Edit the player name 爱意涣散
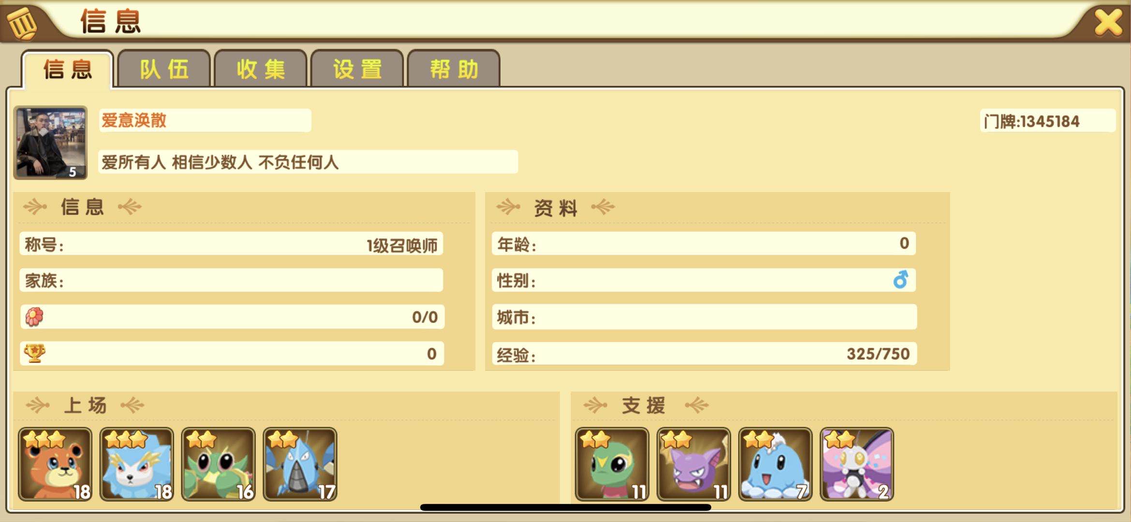Screen dimensions: 1131x522 tap(134, 120)
